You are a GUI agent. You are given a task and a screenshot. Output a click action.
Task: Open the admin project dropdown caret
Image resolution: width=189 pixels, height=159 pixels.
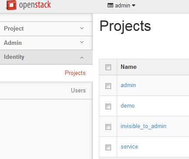coord(134,6)
